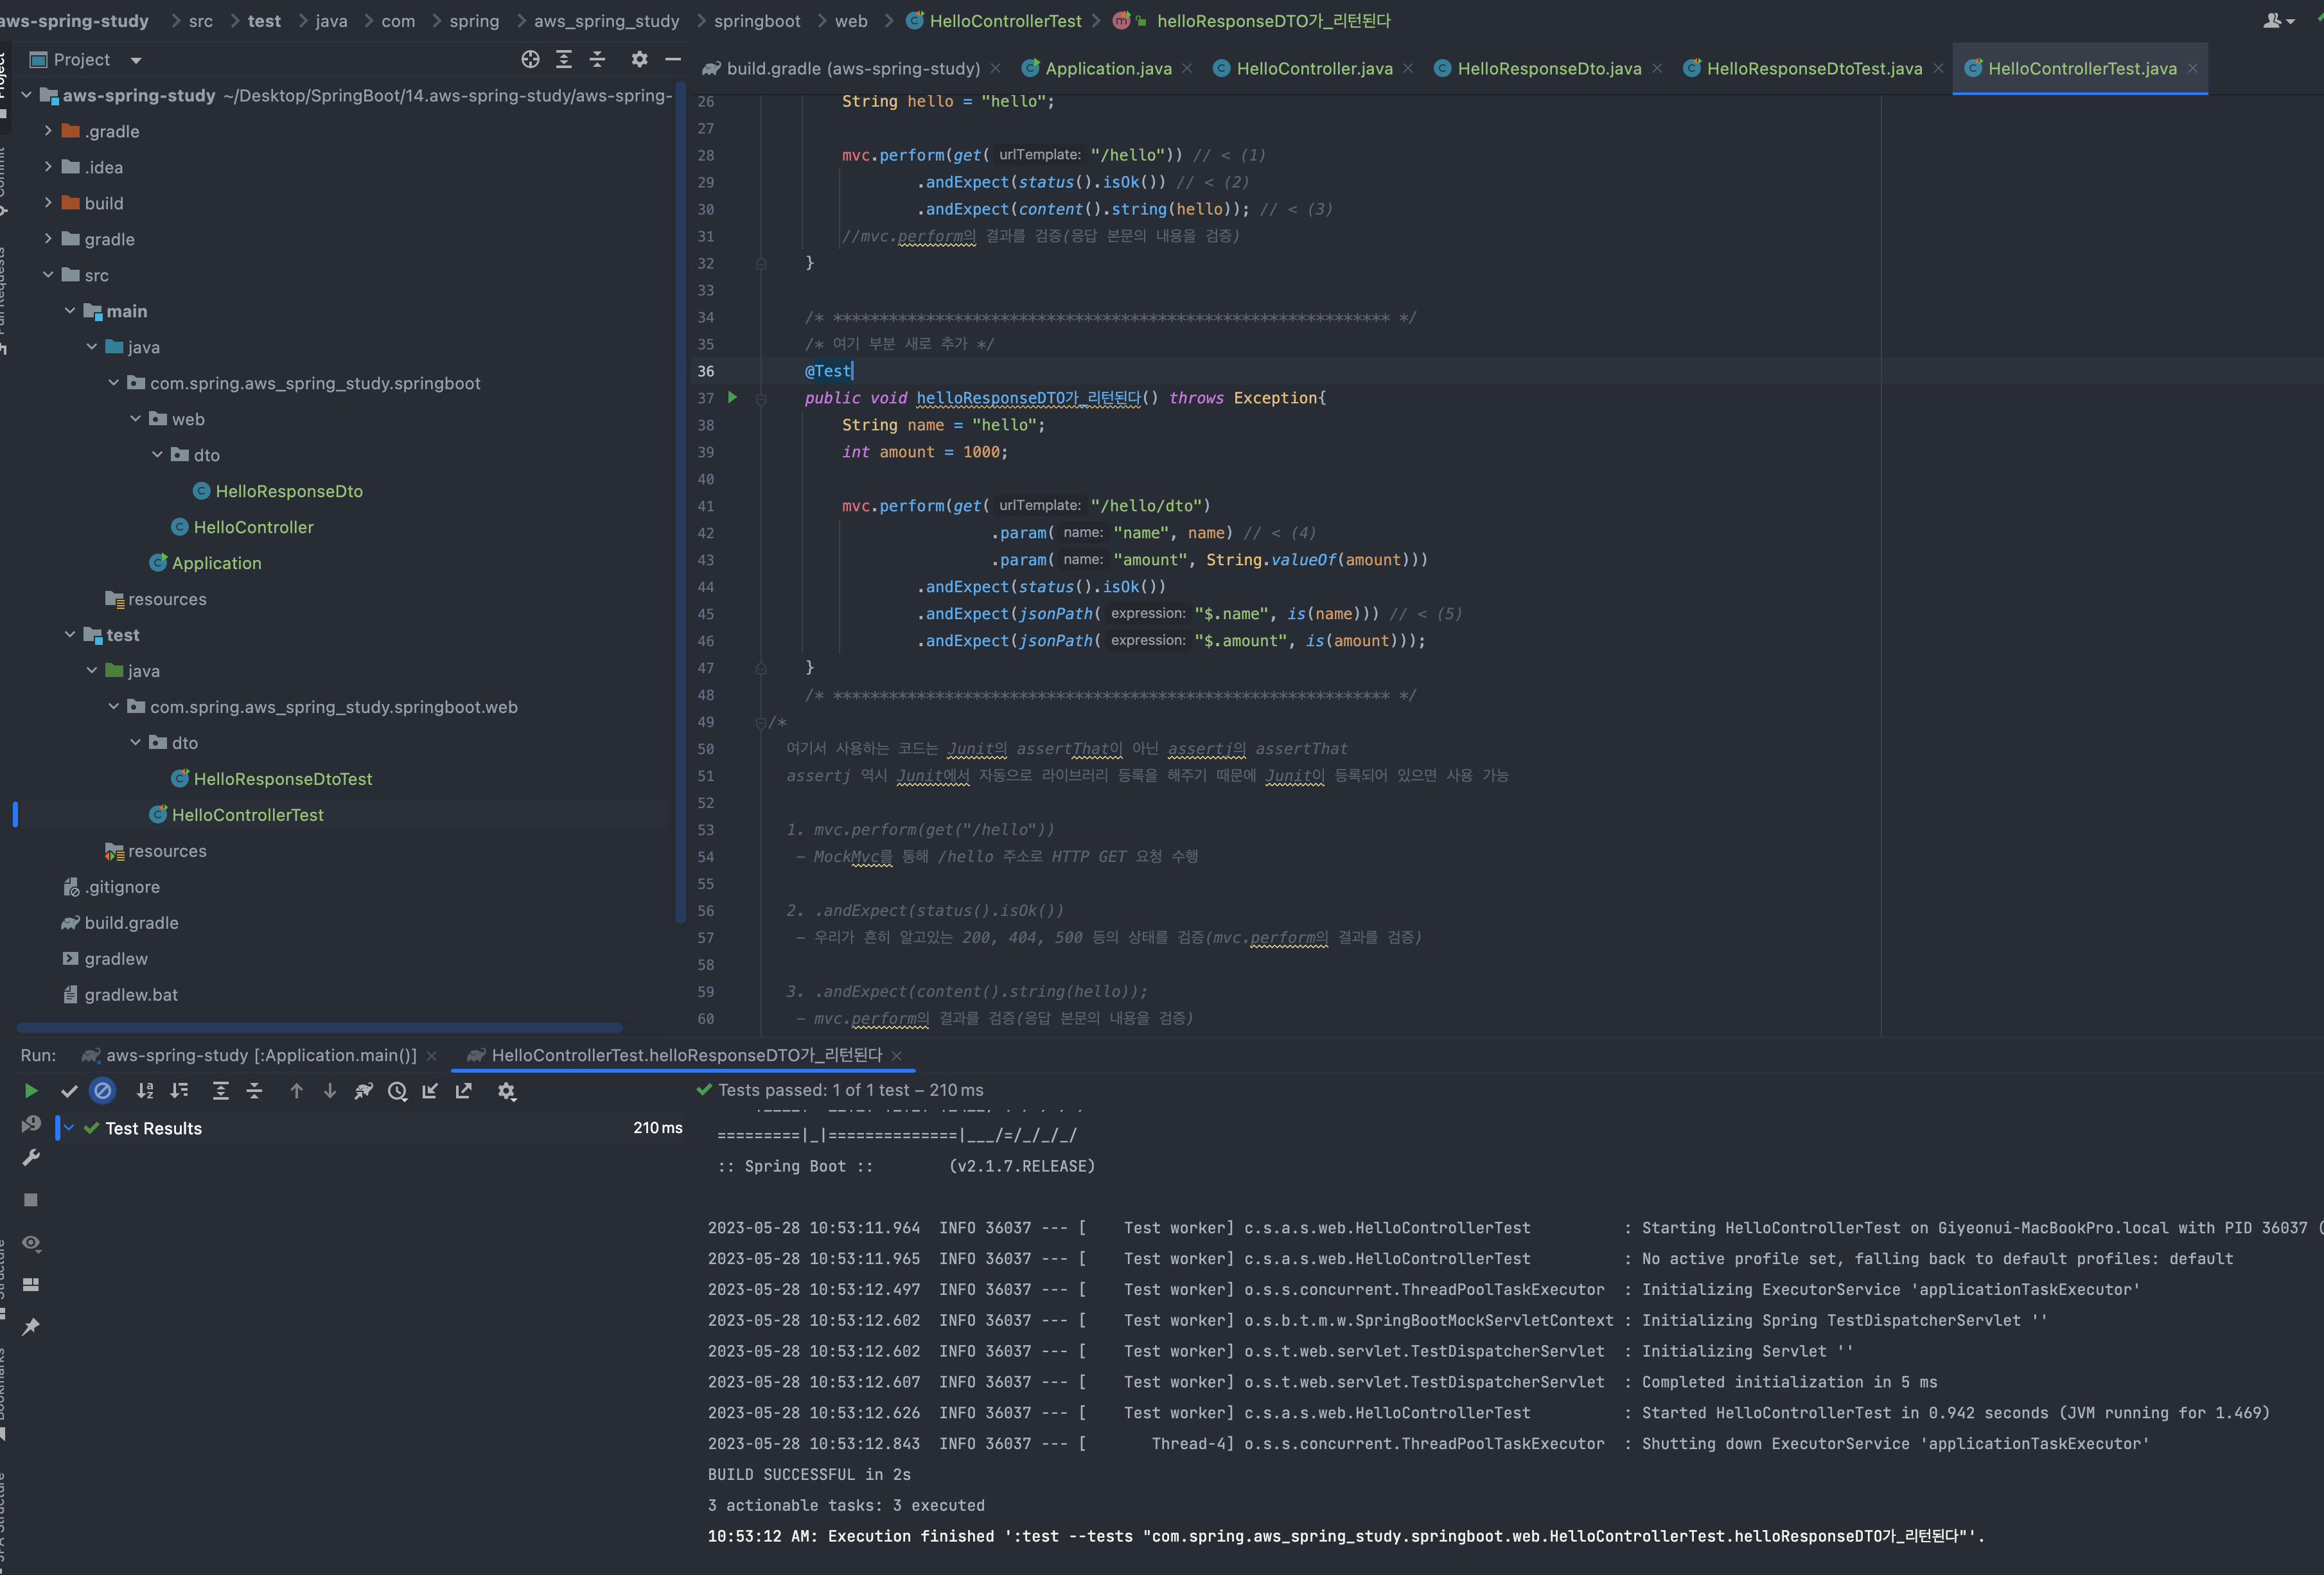Collapse the main folder
This screenshot has height=1575, width=2324.
point(70,311)
